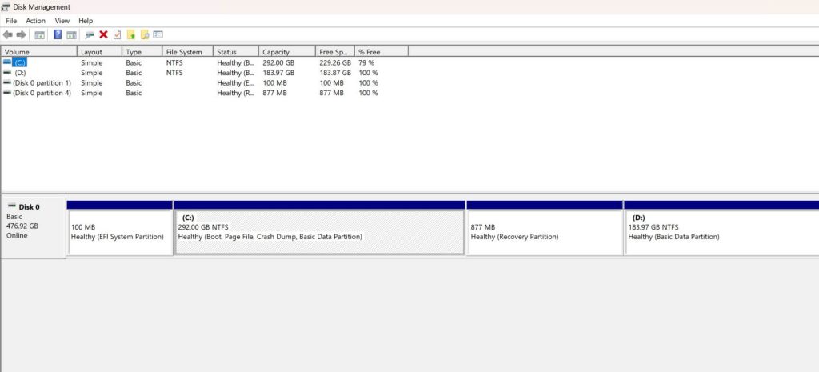819x372 pixels.
Task: Click the Disk Management app icon in title bar
Action: coord(6,6)
